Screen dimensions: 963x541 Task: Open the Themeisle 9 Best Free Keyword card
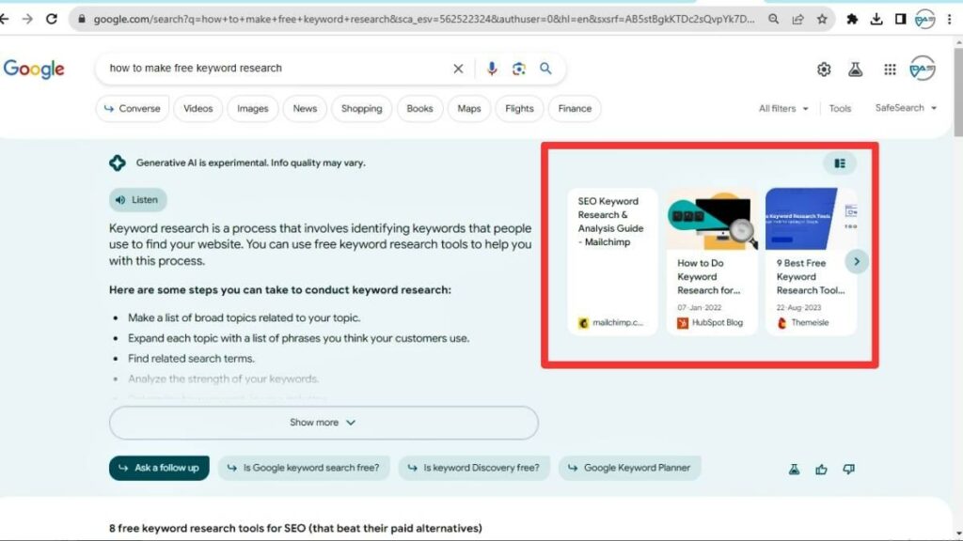tap(811, 261)
